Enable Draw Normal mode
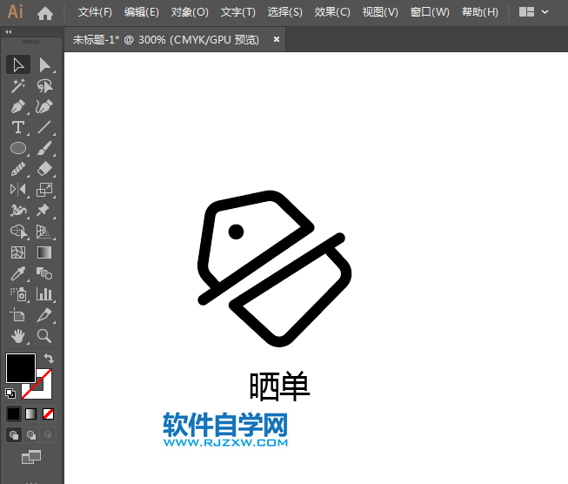This screenshot has height=484, width=568. click(14, 434)
